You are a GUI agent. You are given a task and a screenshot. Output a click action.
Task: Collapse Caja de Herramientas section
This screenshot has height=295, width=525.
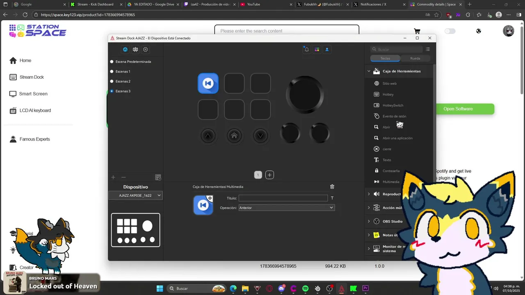point(369,71)
